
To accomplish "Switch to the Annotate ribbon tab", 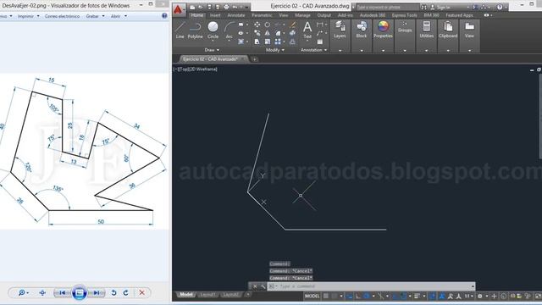I will (x=236, y=15).
